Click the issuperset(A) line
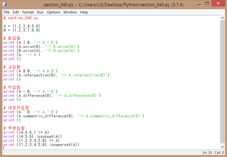Screen dimensions: 227x157 [x=41, y=145]
